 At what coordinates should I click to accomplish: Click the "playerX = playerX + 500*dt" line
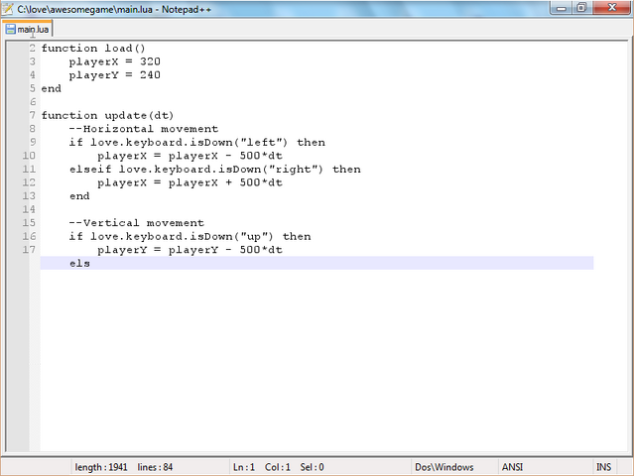pos(190,182)
